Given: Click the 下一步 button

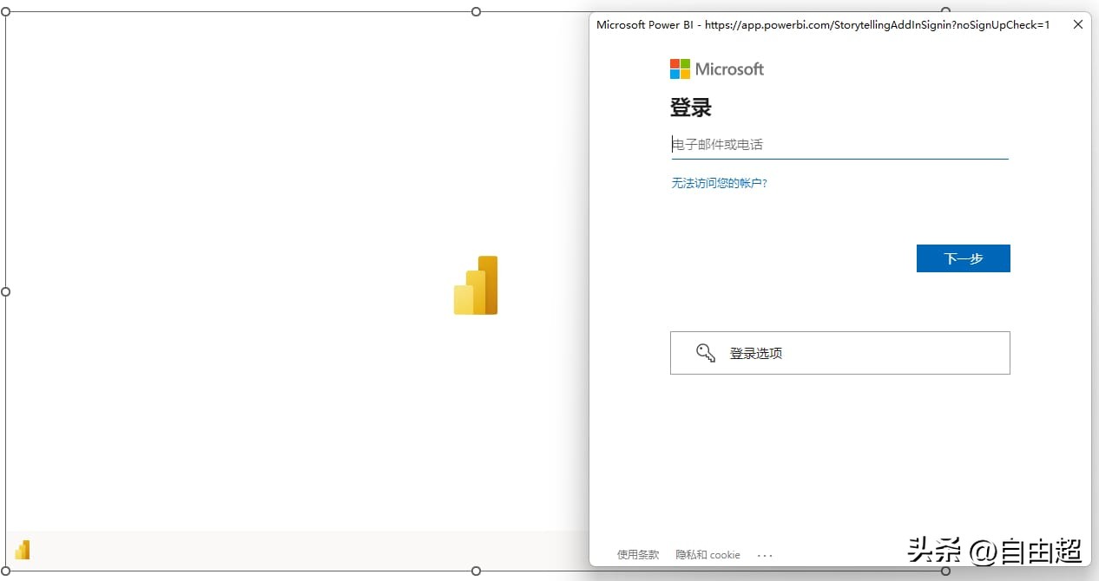Looking at the screenshot, I should (964, 258).
